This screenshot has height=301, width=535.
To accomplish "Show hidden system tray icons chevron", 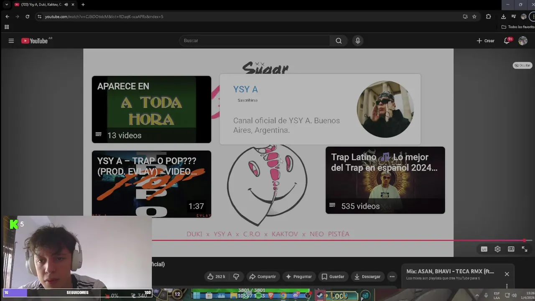I will pos(477,295).
